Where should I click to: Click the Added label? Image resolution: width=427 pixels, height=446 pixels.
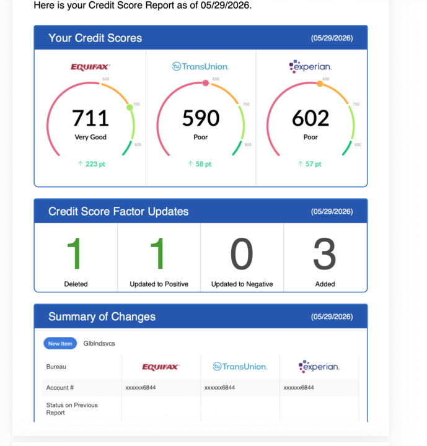[325, 284]
